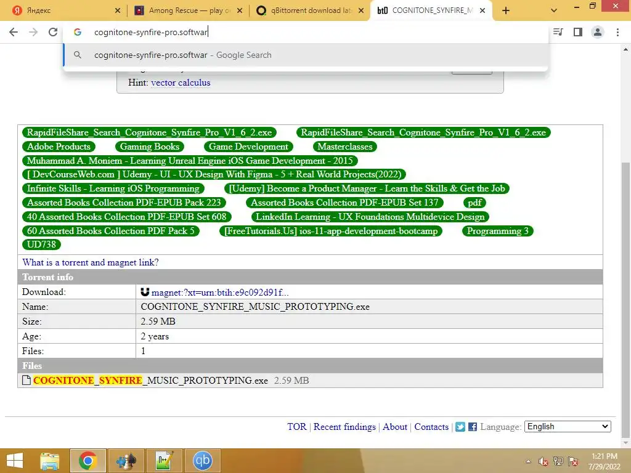Open File Explorer from taskbar

(x=49, y=461)
